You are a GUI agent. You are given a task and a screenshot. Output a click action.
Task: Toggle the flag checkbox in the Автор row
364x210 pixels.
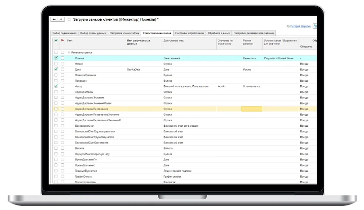coord(63,86)
